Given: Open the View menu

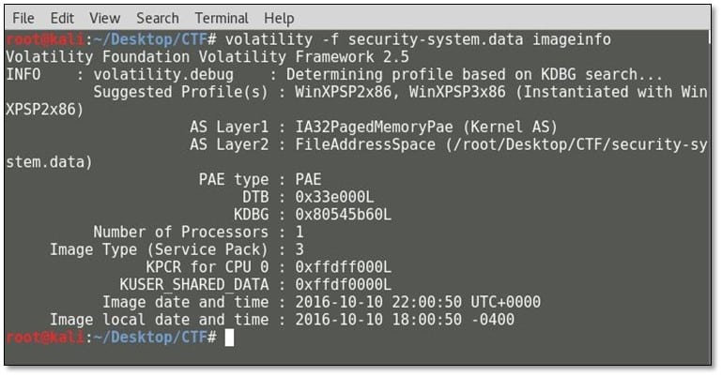Looking at the screenshot, I should 104,18.
